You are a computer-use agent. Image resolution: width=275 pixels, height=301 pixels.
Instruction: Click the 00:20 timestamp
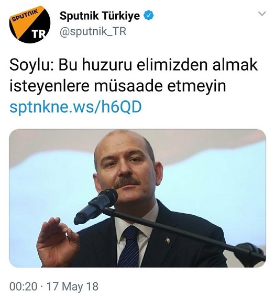click(x=23, y=286)
